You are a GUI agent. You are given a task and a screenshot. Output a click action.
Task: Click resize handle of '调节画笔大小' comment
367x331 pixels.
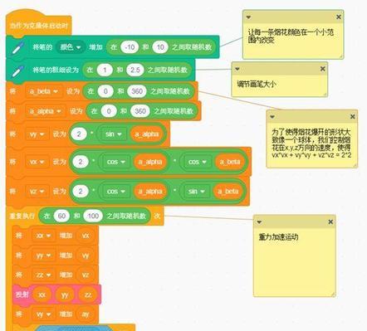coord(325,94)
